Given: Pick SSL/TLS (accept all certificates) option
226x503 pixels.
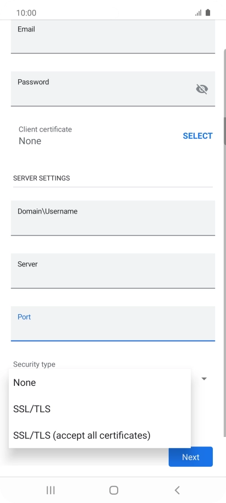Looking at the screenshot, I should (100, 435).
